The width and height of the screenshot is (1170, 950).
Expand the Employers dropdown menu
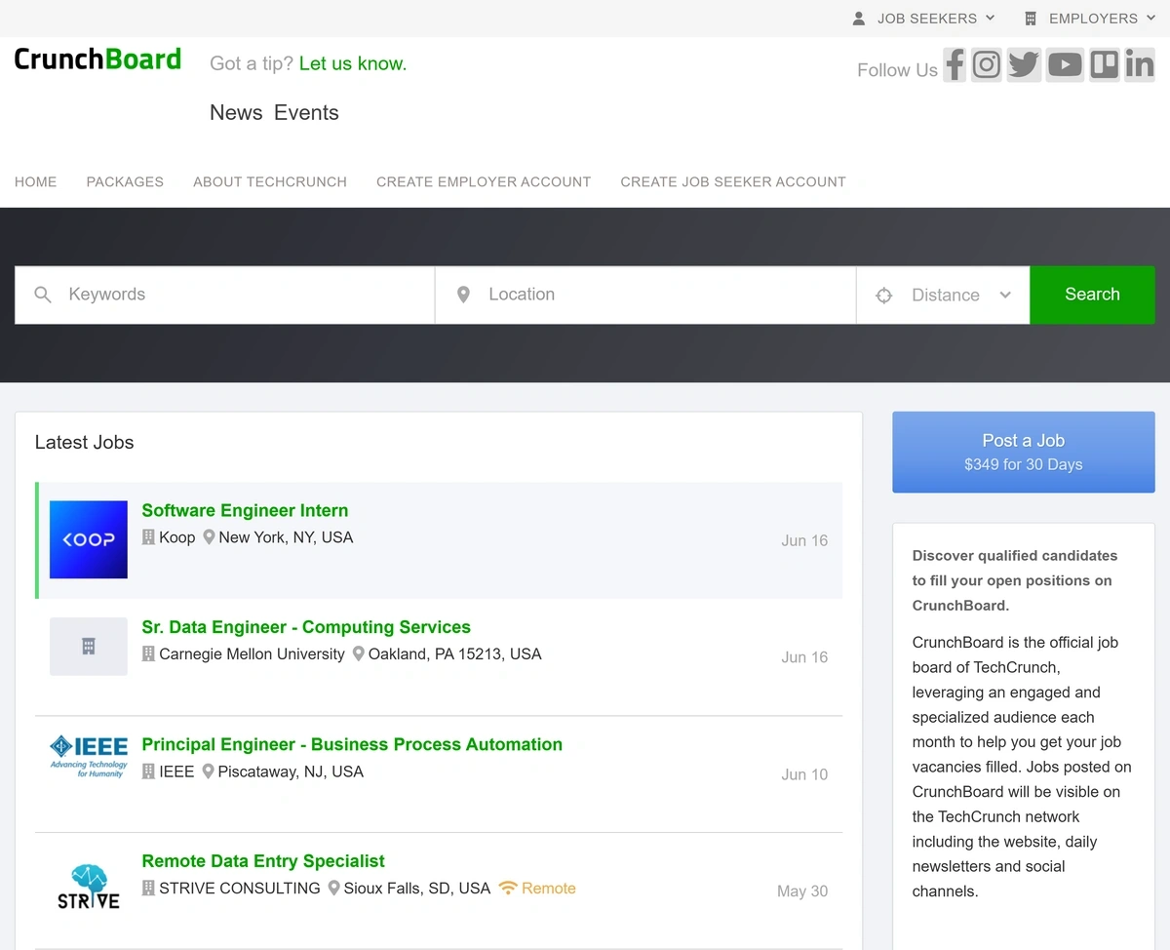(x=1090, y=19)
